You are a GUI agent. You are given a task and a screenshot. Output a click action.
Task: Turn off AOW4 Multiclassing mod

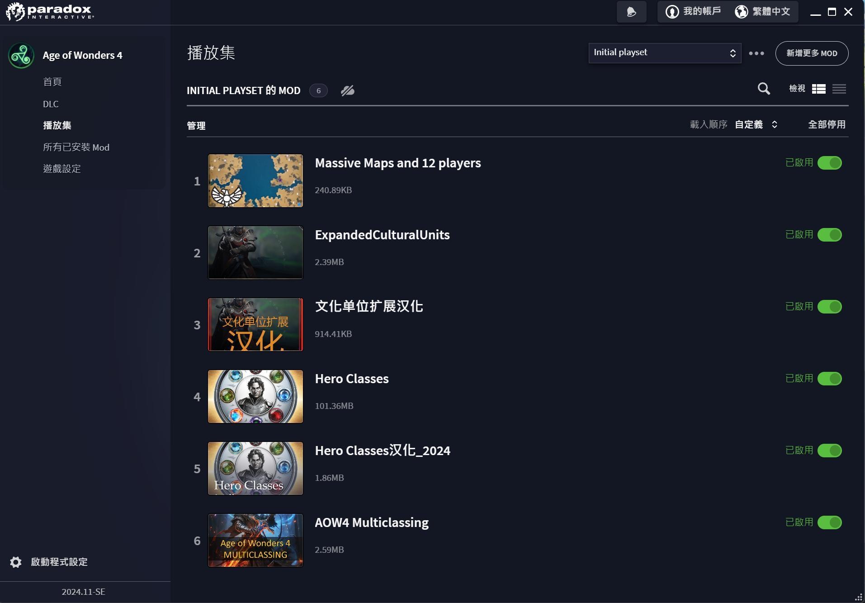point(829,522)
